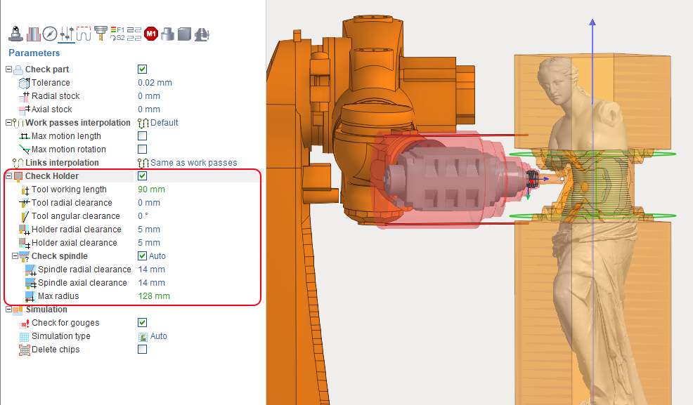Click the Check for gouges row icon
The width and height of the screenshot is (693, 405).
point(25,324)
